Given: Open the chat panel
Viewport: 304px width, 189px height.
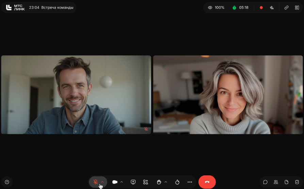Looking at the screenshot, I should point(265,182).
